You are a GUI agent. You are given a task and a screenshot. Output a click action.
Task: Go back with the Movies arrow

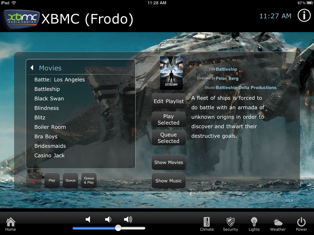(x=32, y=68)
